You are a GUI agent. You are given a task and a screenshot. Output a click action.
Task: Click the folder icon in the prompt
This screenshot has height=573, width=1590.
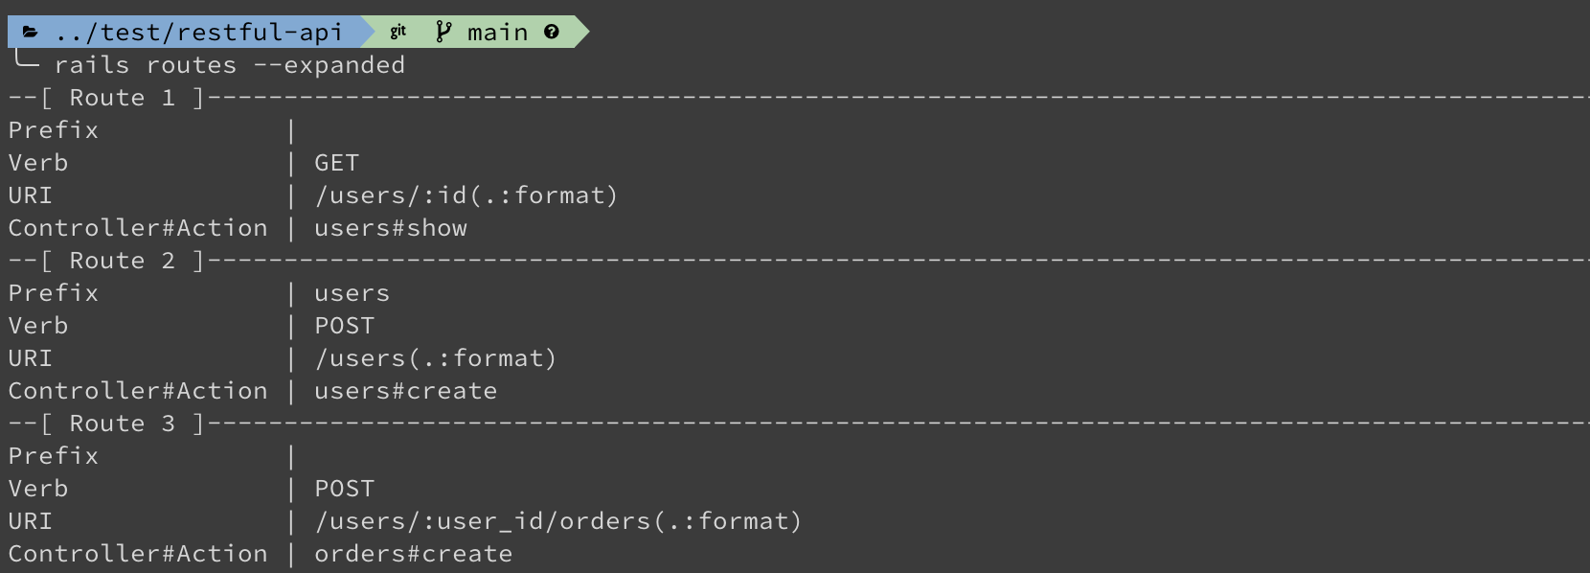[31, 33]
